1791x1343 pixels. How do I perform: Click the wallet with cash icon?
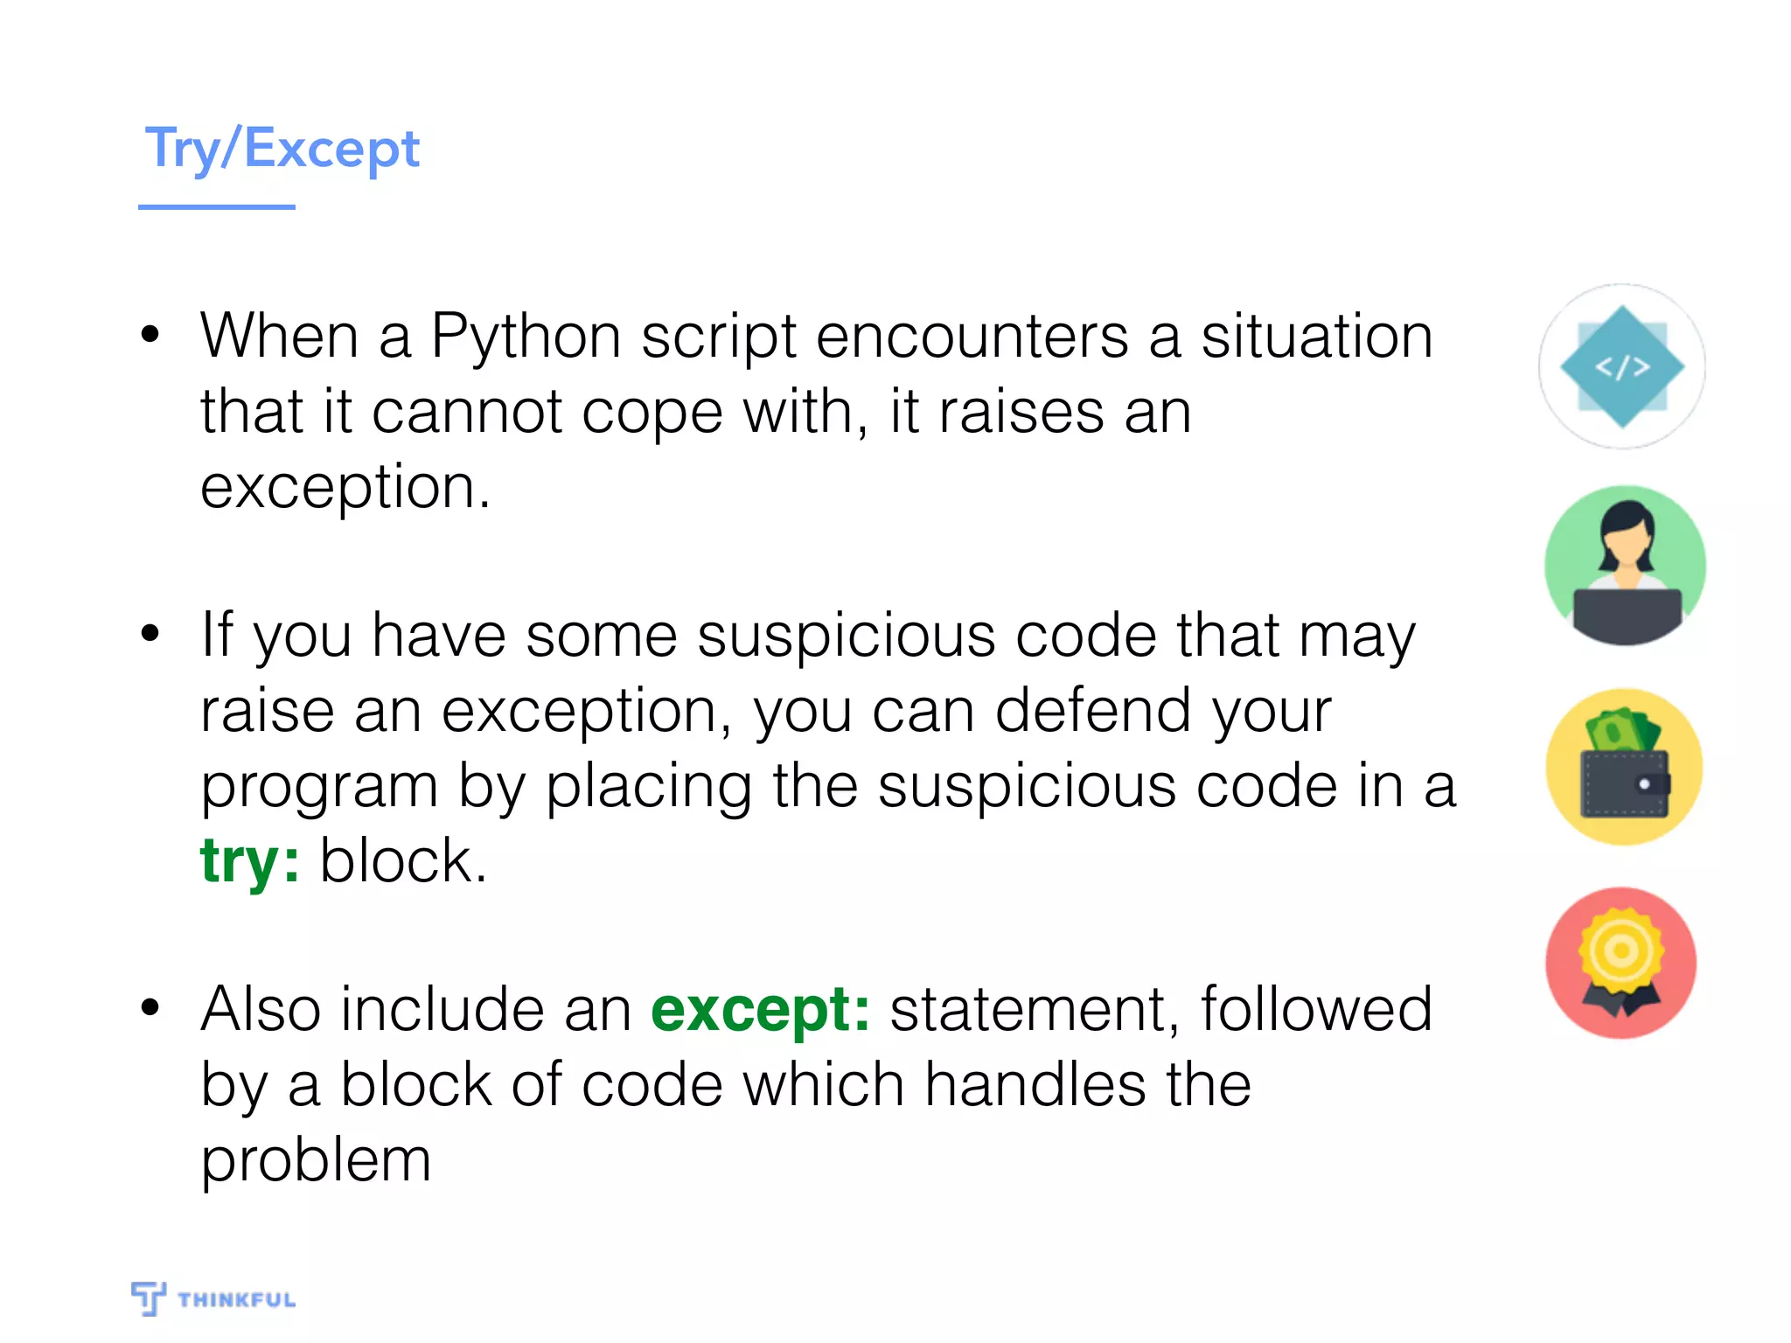click(x=1624, y=767)
